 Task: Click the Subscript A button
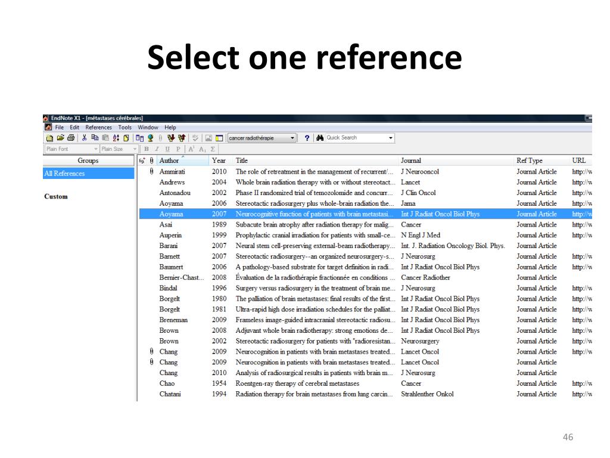203,149
